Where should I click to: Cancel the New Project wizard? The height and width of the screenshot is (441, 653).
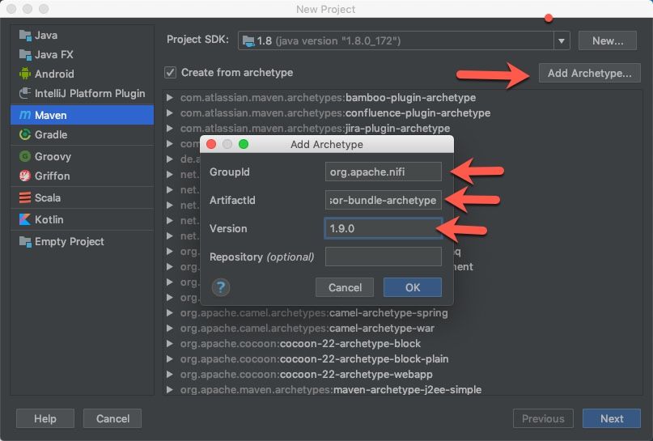coord(112,418)
